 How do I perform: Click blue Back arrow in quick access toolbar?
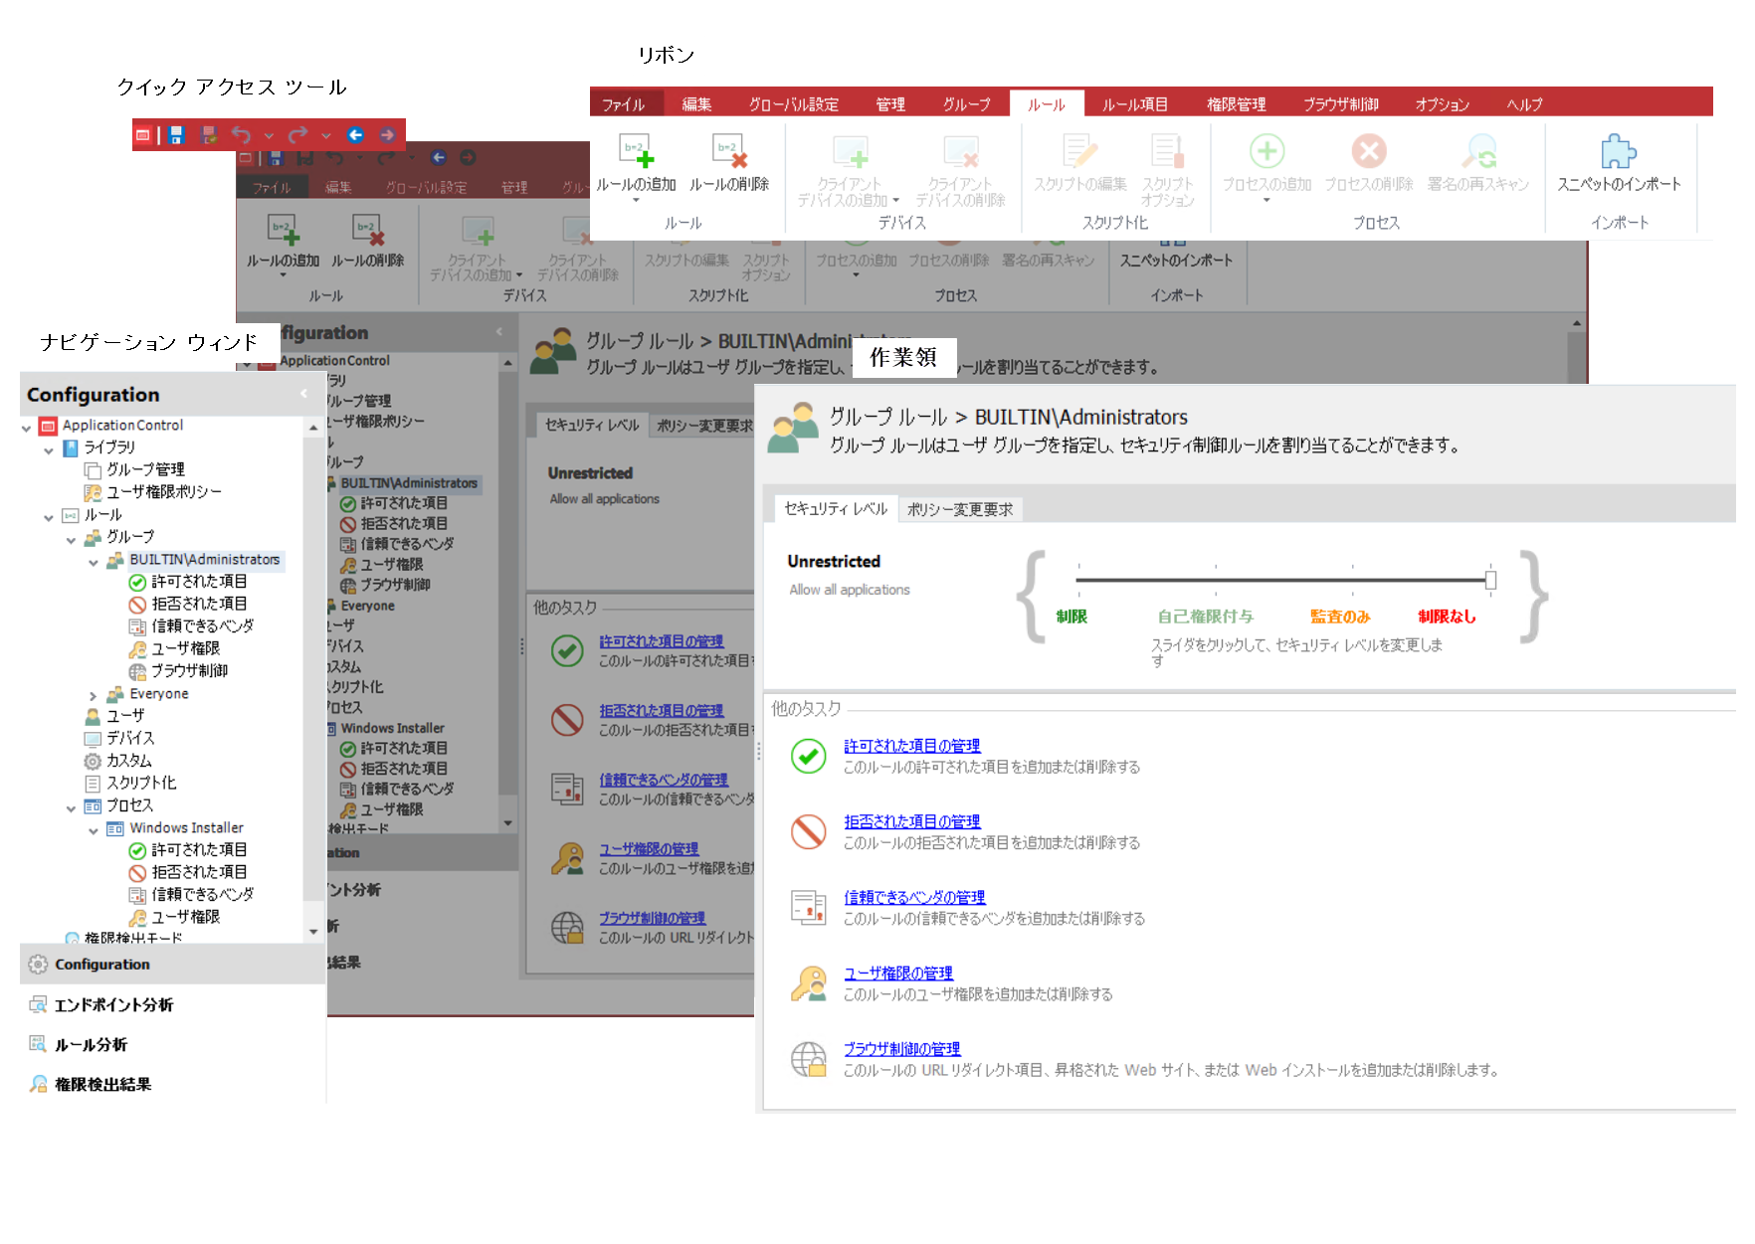pyautogui.click(x=355, y=135)
